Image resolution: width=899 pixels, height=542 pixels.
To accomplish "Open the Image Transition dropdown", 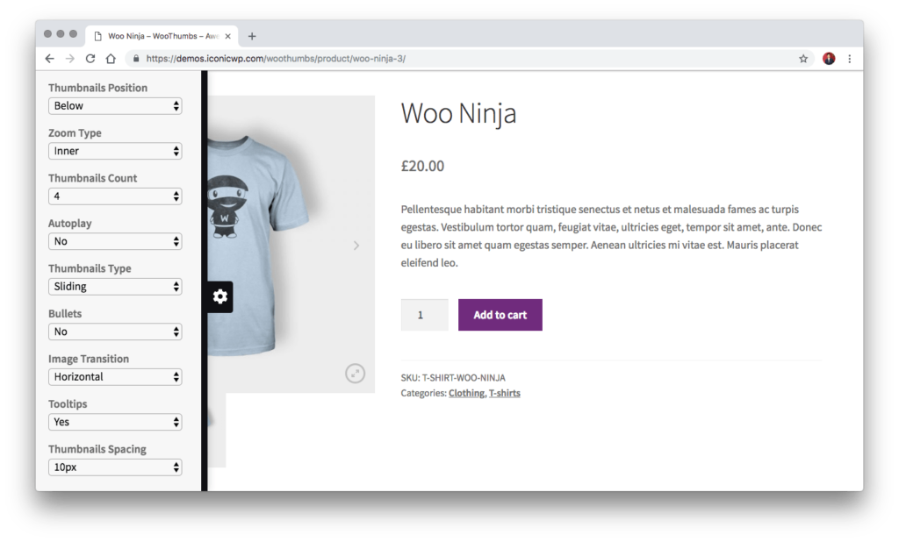I will (115, 376).
